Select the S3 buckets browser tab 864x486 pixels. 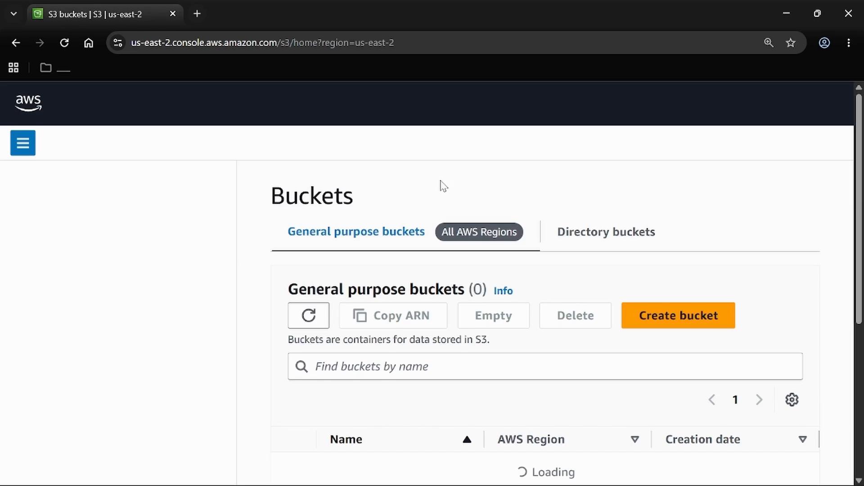[104, 14]
